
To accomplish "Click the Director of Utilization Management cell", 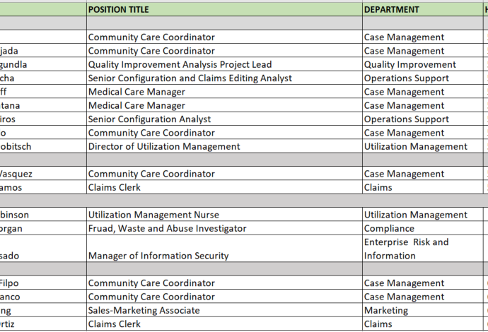I will [224, 146].
